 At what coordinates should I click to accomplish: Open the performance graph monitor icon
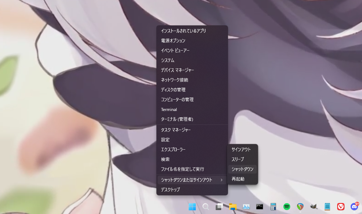point(246,207)
